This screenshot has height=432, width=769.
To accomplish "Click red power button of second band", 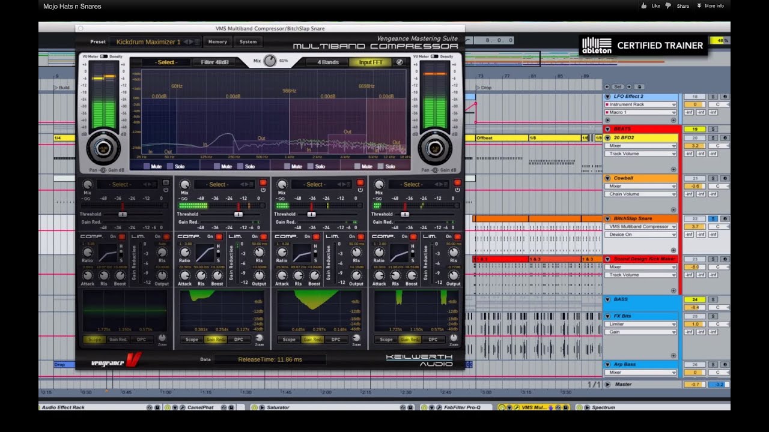I will [x=263, y=182].
